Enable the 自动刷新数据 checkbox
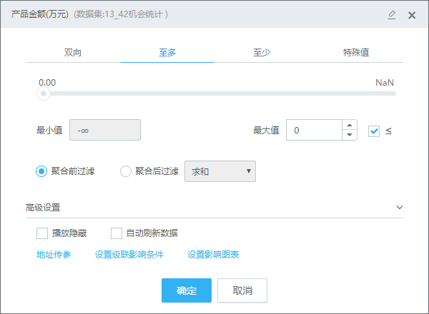This screenshot has width=429, height=314. pyautogui.click(x=117, y=233)
